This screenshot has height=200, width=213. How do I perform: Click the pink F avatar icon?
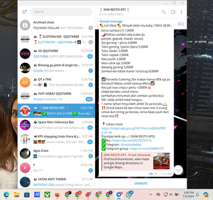[25, 168]
